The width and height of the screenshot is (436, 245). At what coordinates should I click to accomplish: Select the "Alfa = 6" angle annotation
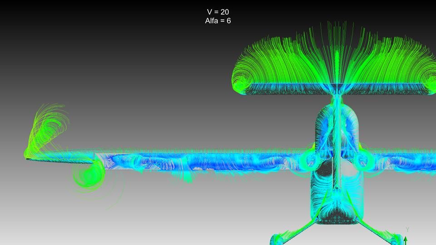[x=218, y=20]
